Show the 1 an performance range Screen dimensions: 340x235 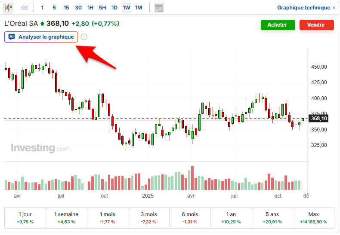[231, 218]
